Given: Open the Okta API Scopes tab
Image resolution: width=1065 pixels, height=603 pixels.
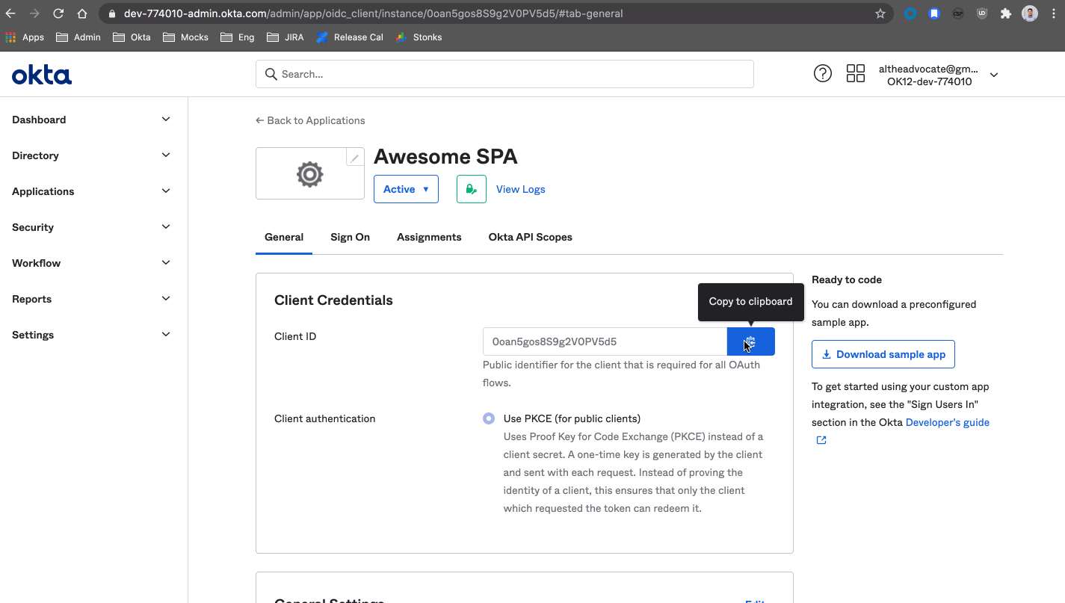Looking at the screenshot, I should coord(530,237).
